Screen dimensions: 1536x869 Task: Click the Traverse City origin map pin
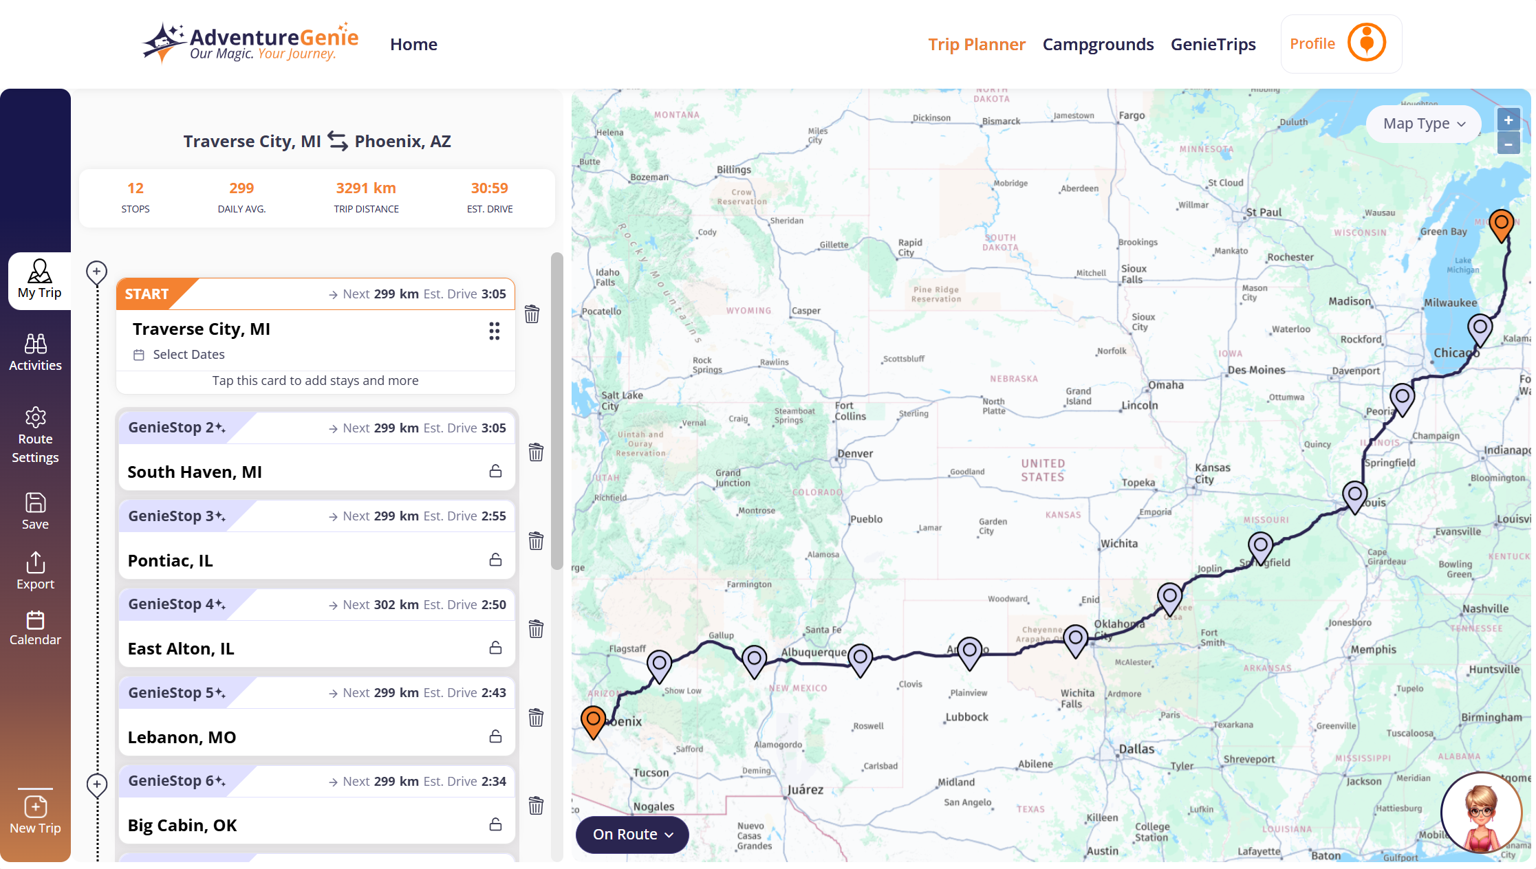coord(1501,225)
